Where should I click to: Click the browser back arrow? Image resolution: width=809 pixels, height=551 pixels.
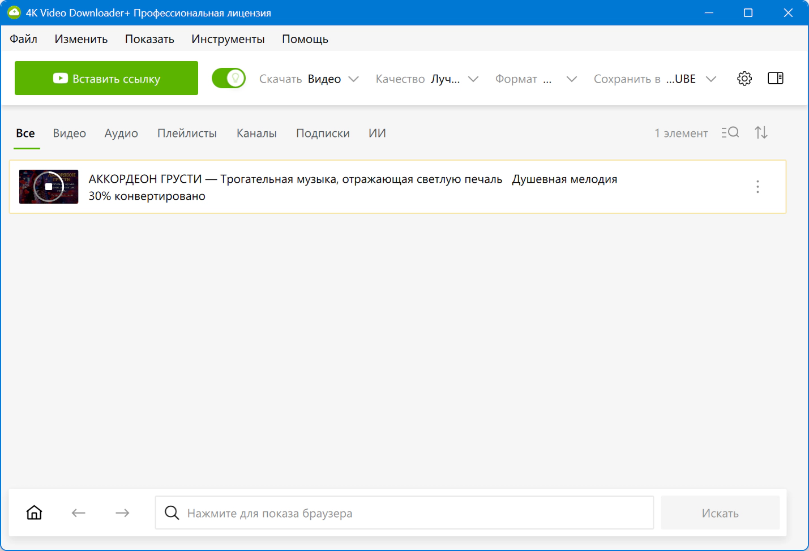[x=79, y=513]
